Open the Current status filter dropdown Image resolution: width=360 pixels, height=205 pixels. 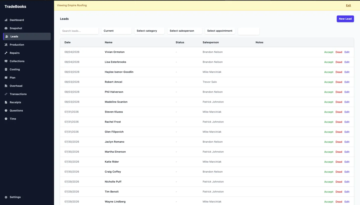click(x=116, y=31)
